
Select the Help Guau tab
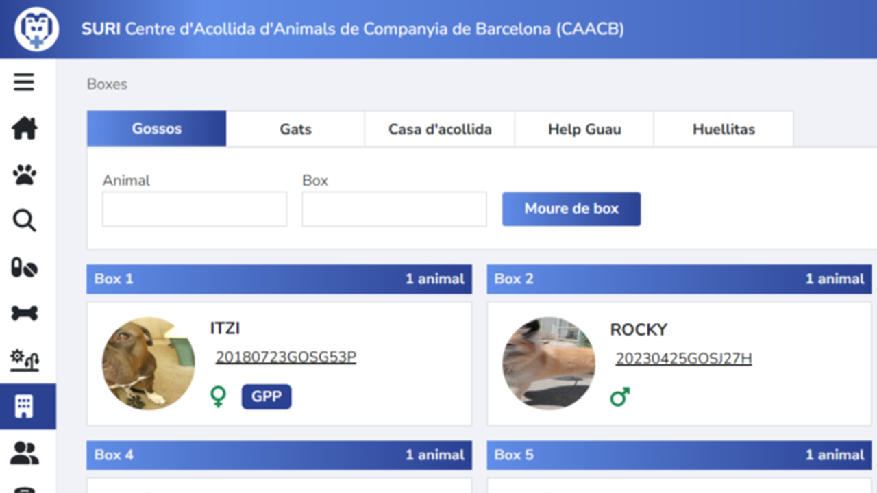pos(584,129)
